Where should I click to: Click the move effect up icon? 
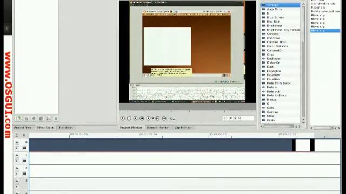(26, 119)
